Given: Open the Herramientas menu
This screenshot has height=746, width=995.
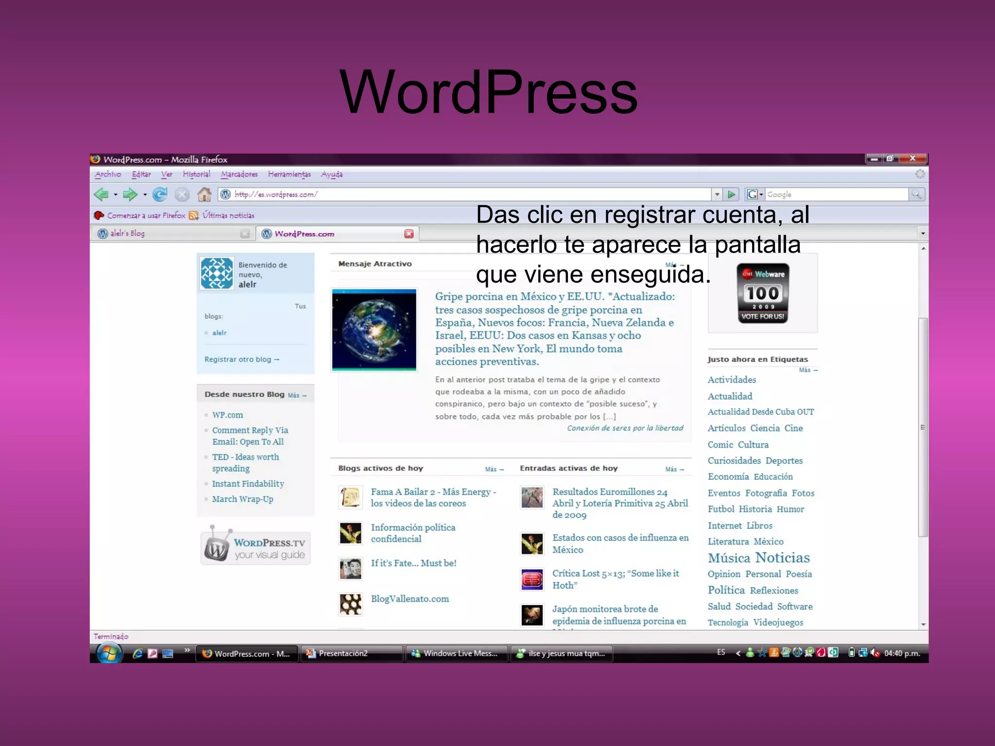Looking at the screenshot, I should coord(289,174).
